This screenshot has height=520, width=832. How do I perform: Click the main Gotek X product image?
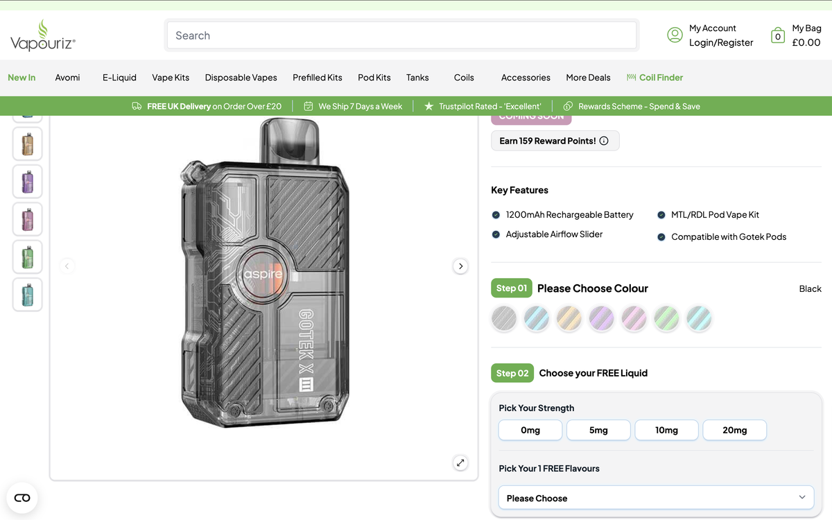pyautogui.click(x=263, y=273)
